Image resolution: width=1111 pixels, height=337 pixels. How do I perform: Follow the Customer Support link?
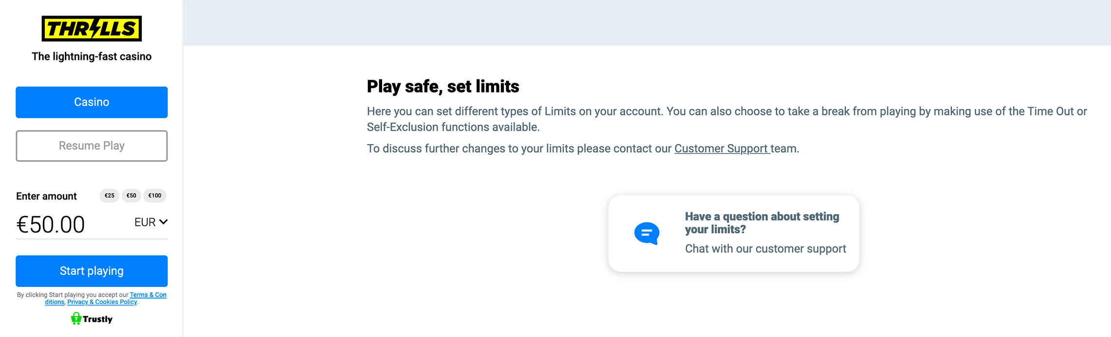pyautogui.click(x=721, y=148)
